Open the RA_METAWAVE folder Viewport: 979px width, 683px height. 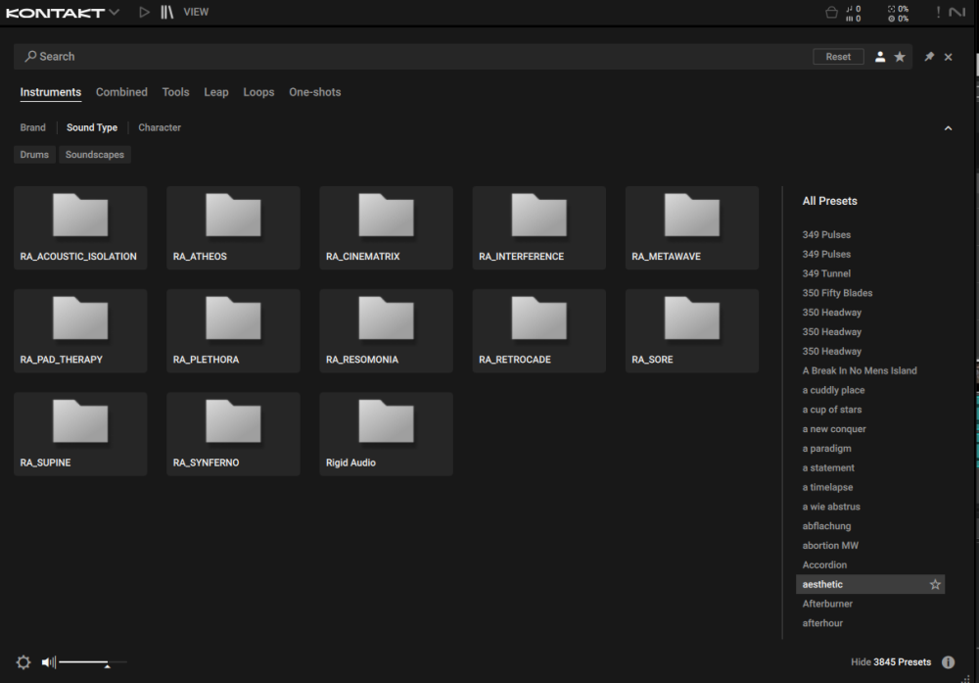tap(692, 228)
